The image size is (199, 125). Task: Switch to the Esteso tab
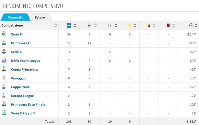click(x=40, y=17)
